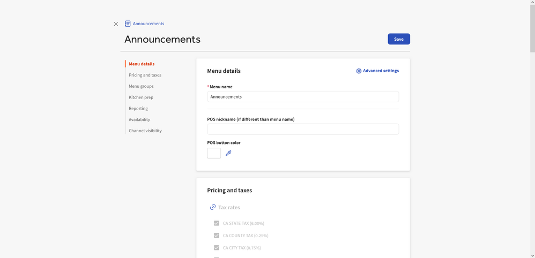
Task: Toggle the CA CITY TAX checkbox
Action: (x=217, y=248)
